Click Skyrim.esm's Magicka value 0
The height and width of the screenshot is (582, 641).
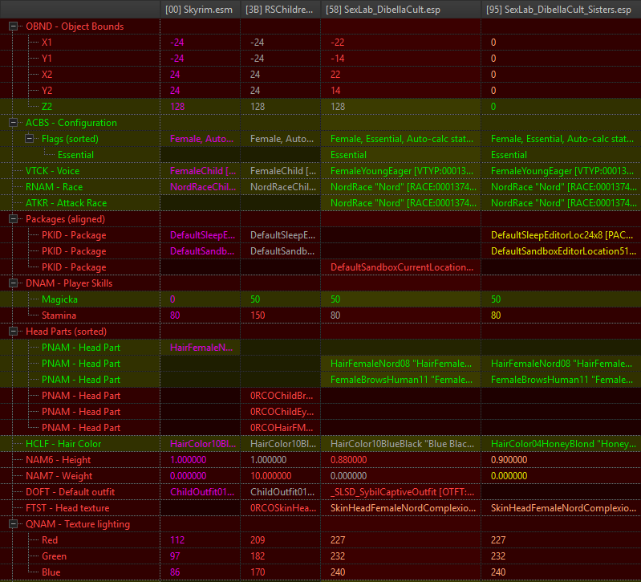172,299
